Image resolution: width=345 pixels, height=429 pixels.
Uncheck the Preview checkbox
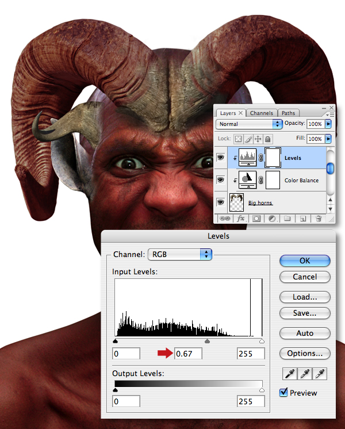283,392
